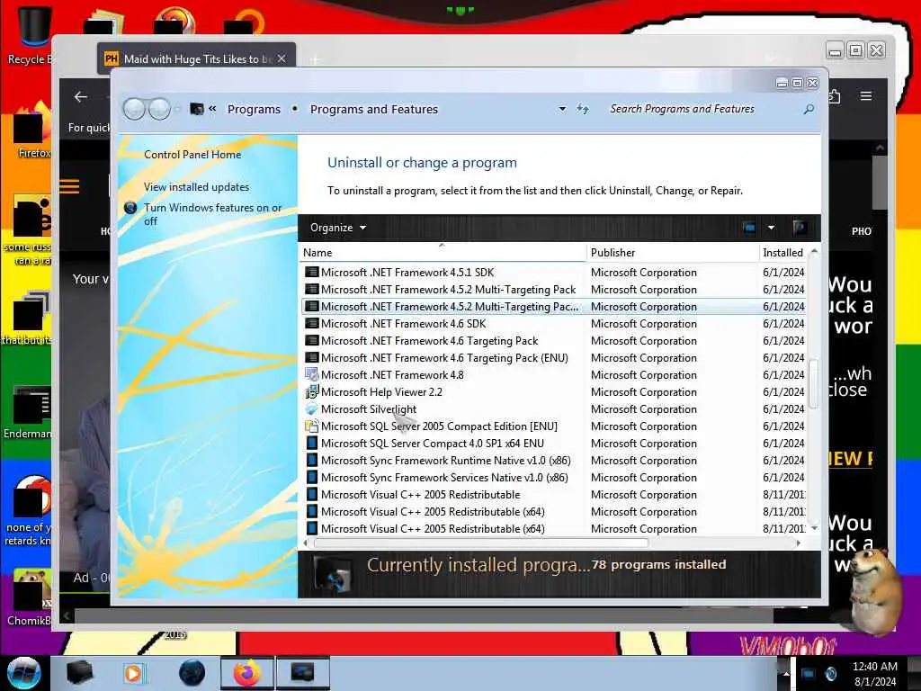Open the address bar history dropdown arrow
The image size is (921, 691).
pyautogui.click(x=562, y=109)
